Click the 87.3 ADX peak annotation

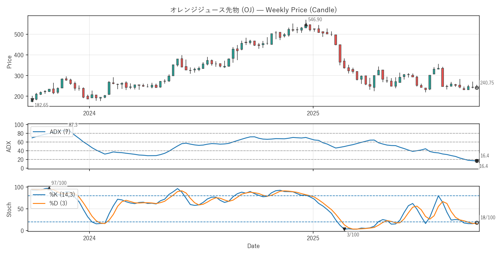73,125
